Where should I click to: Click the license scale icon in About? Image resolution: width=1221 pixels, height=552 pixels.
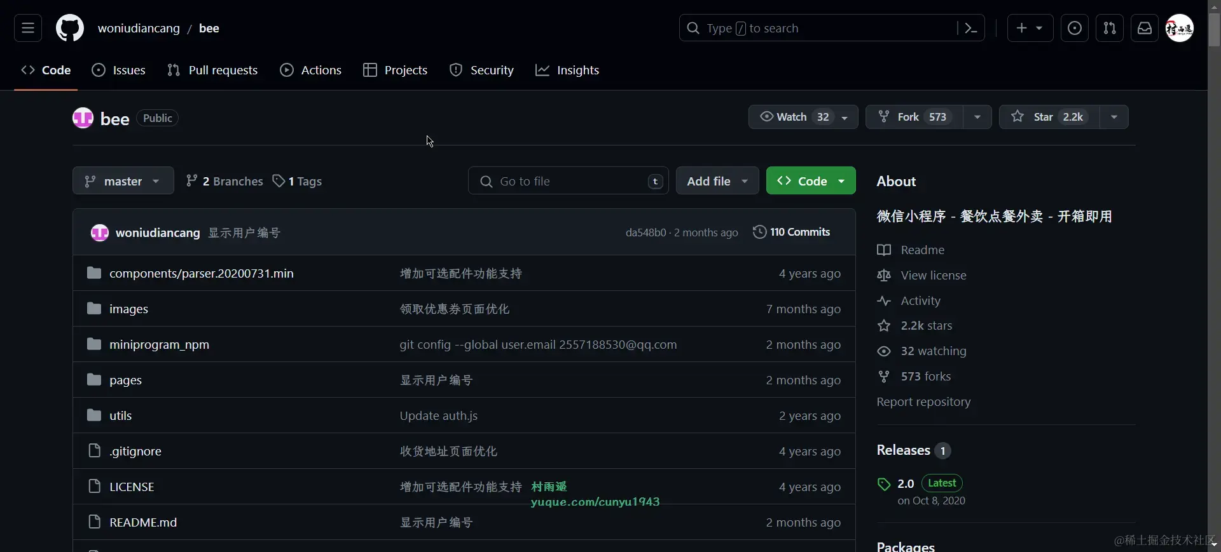pyautogui.click(x=884, y=275)
